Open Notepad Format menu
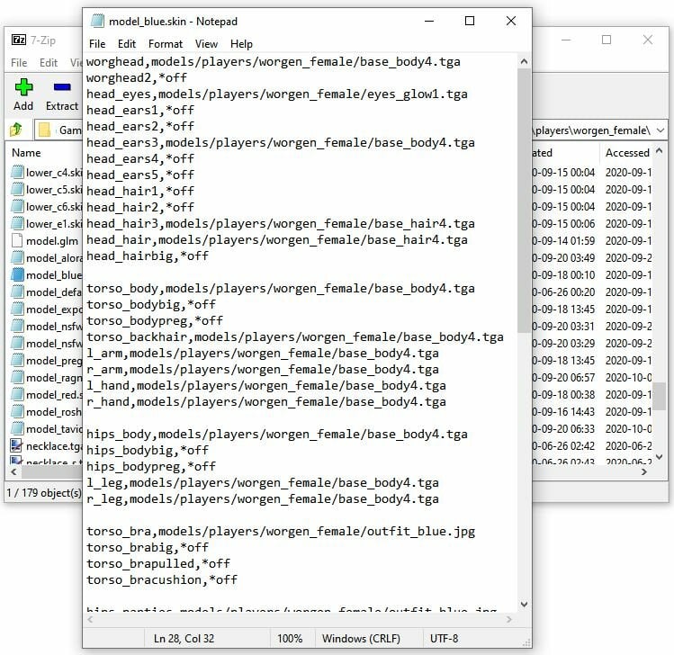 (166, 44)
